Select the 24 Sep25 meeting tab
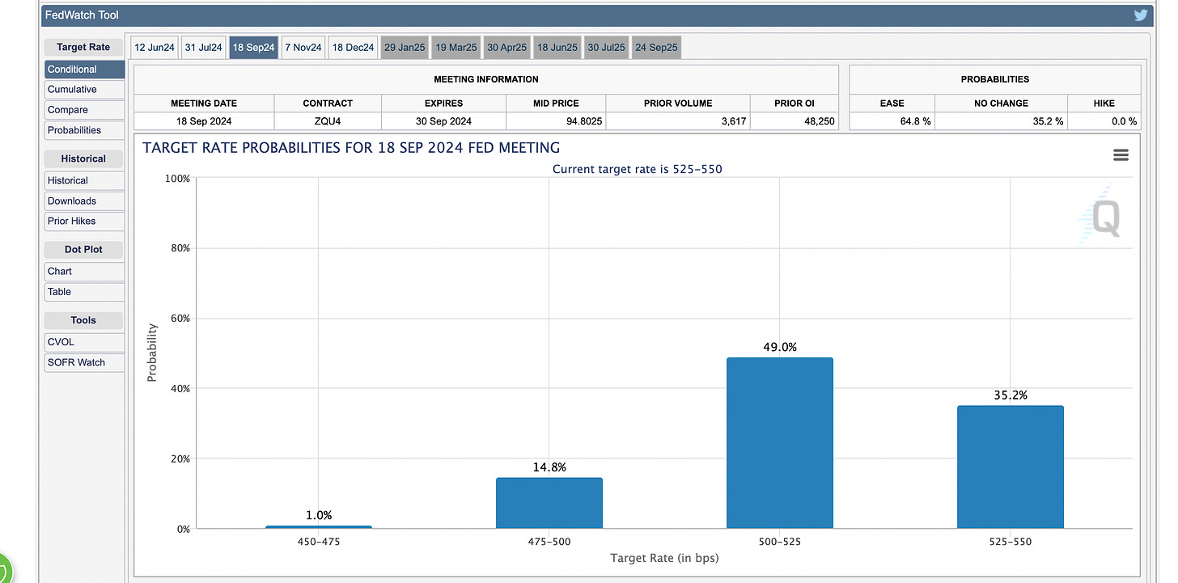Image resolution: width=1178 pixels, height=583 pixels. [656, 48]
